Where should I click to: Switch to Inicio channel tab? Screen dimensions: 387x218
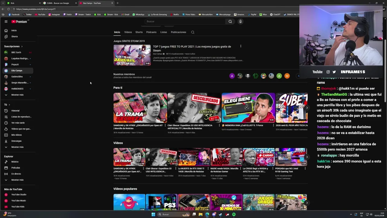[117, 32]
